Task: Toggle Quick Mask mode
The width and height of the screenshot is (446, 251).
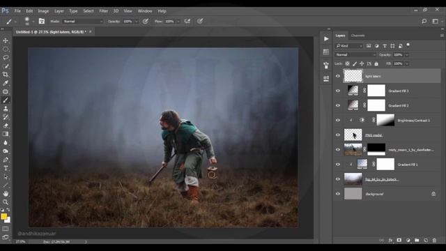Action: point(6,229)
